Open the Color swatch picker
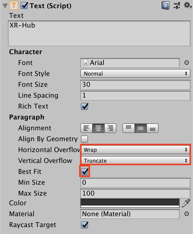Image resolution: width=193 pixels, height=234 pixels. click(130, 203)
